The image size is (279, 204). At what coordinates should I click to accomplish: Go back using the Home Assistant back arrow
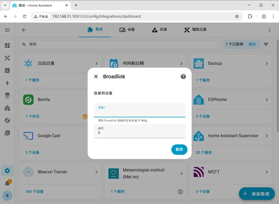[x=24, y=30]
